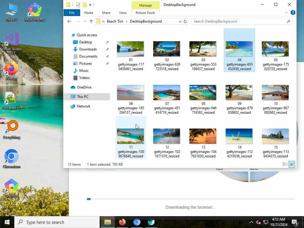Click Chromium icon in taskbar
304x228 pixels.
(x=137, y=222)
